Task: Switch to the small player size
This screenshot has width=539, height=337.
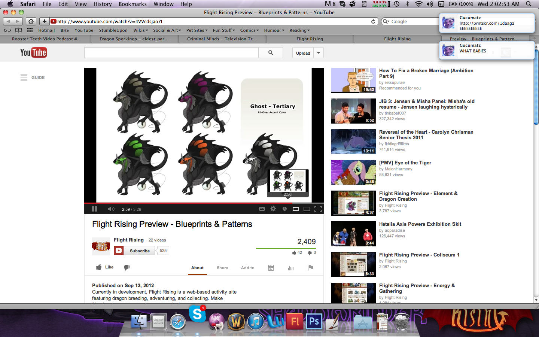Action: [296, 209]
